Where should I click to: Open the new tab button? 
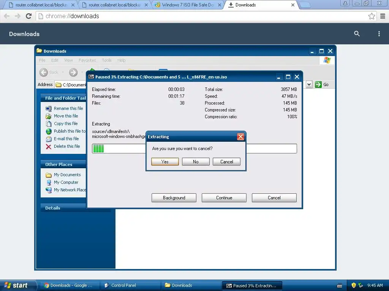(x=305, y=5)
